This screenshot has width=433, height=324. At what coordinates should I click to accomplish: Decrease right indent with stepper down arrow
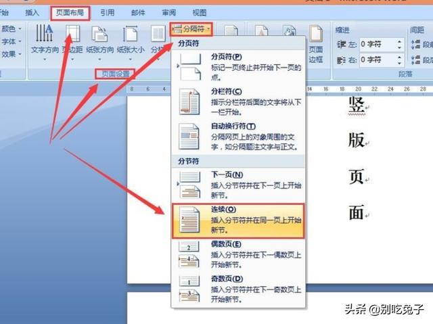400,63
